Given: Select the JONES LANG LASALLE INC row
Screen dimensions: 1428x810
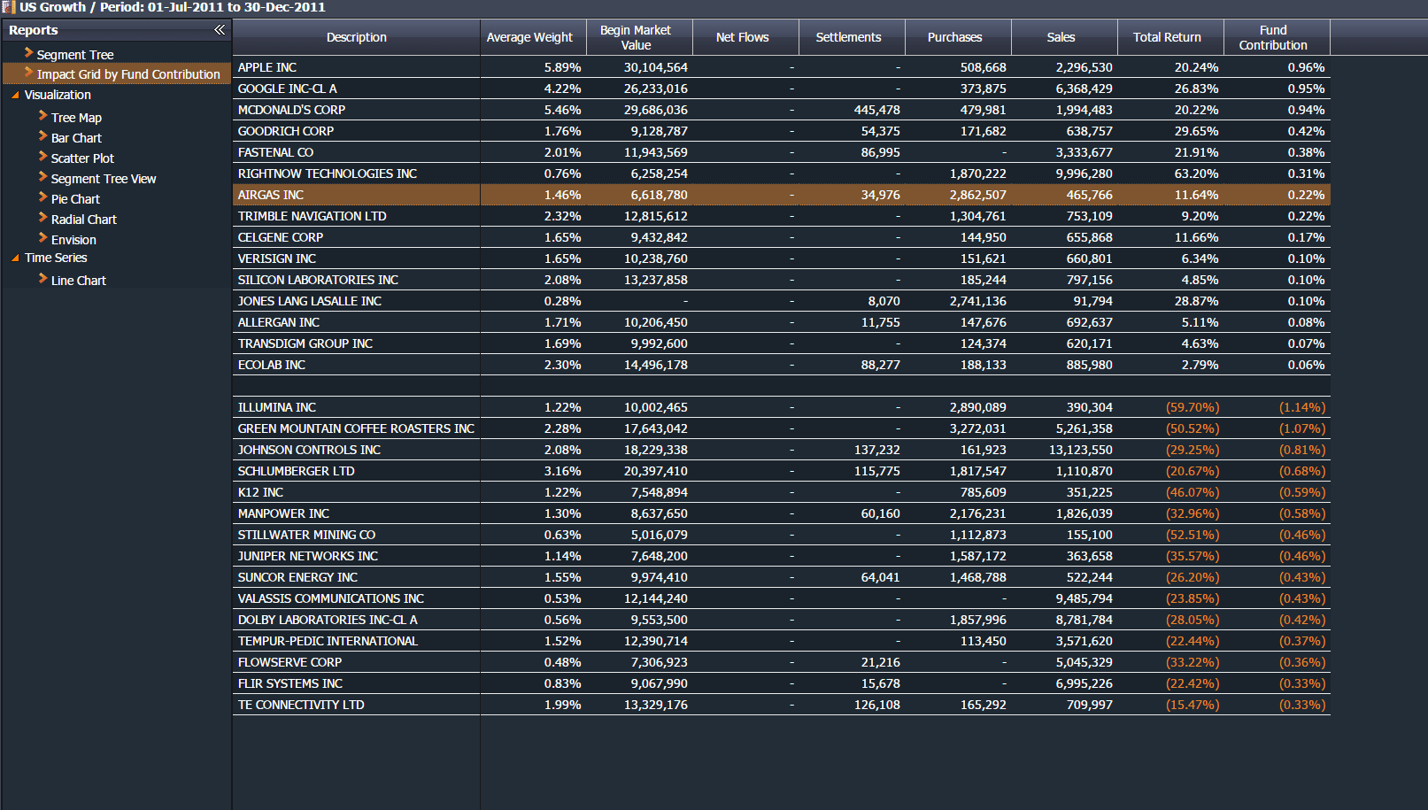Looking at the screenshot, I should pyautogui.click(x=782, y=301).
